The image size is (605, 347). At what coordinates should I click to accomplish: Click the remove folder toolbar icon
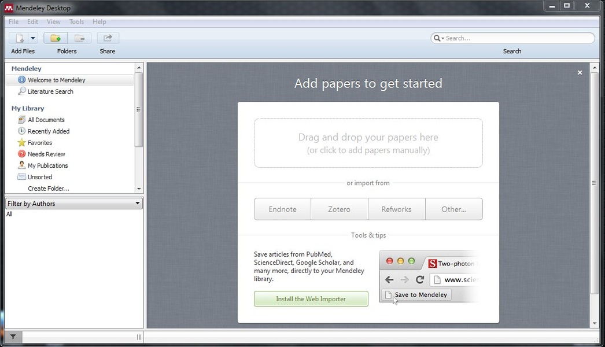(x=79, y=38)
